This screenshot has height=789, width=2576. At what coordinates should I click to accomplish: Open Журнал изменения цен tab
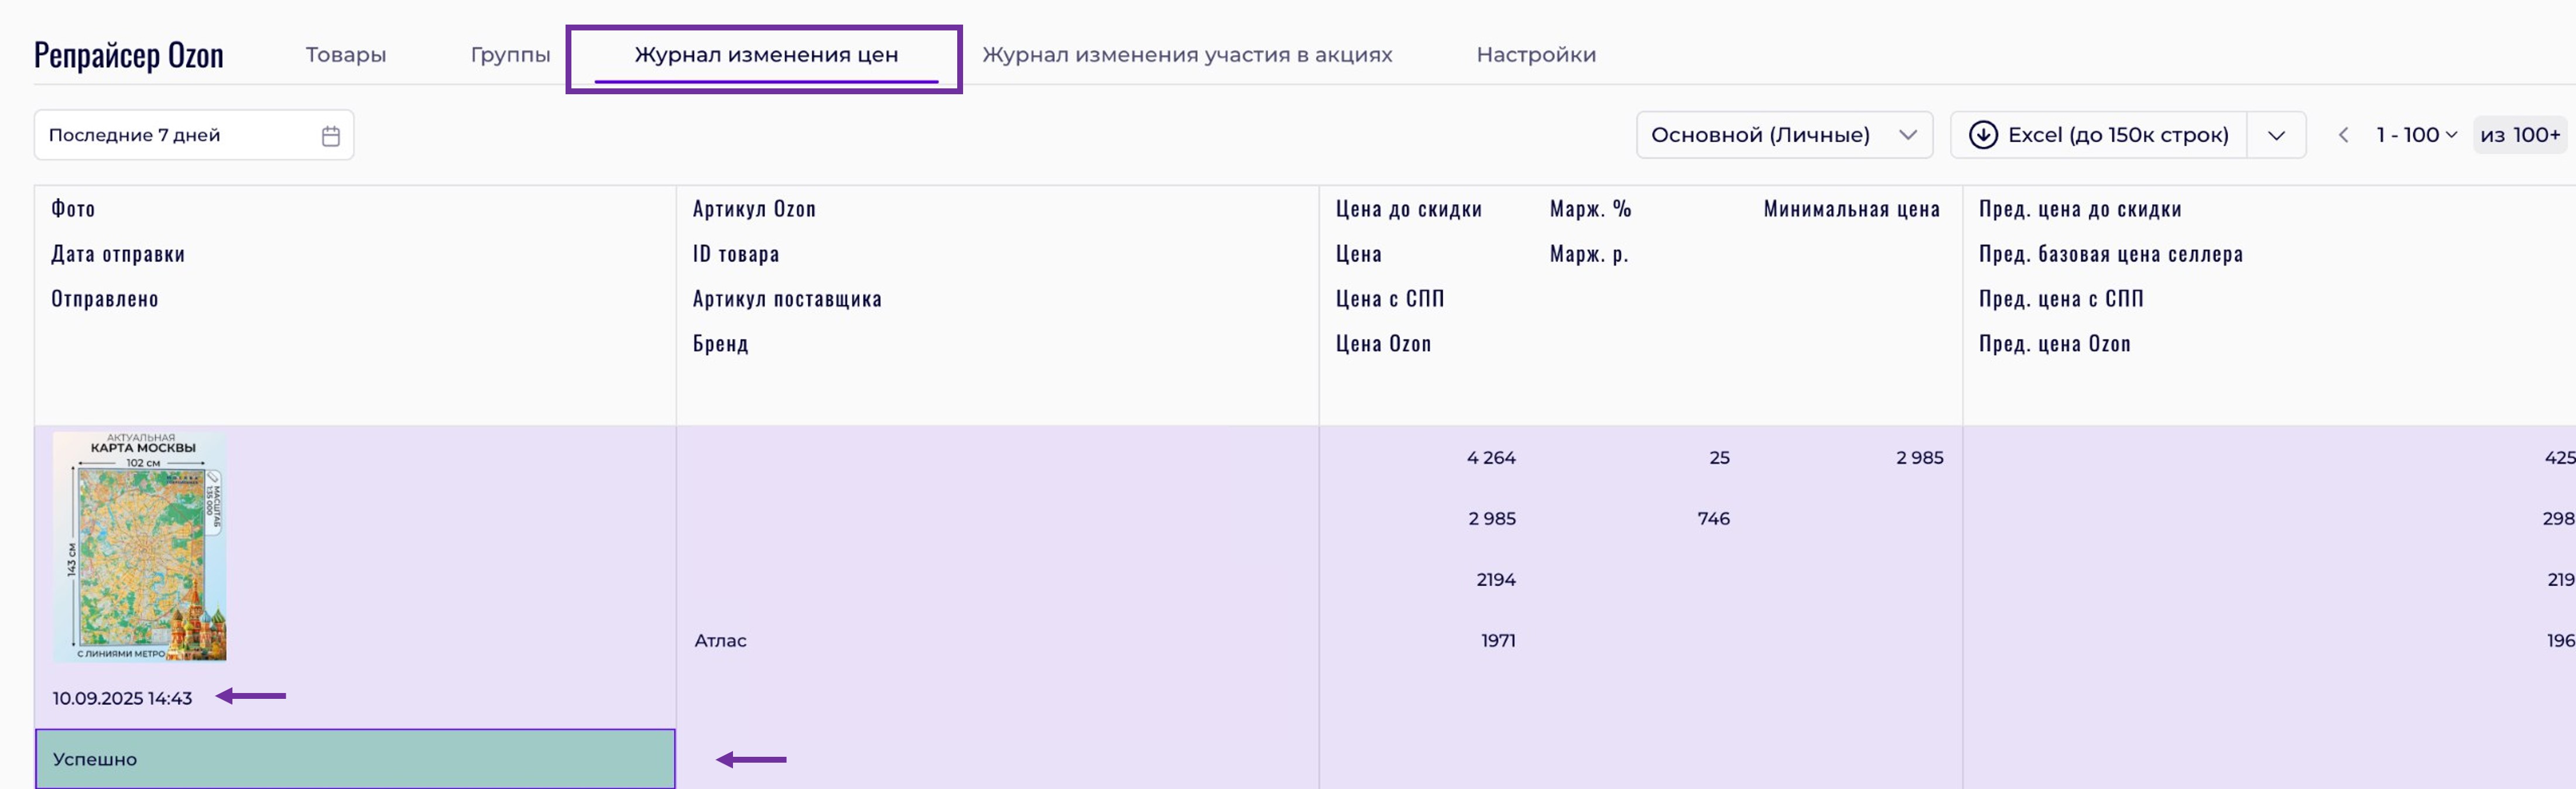[x=765, y=55]
